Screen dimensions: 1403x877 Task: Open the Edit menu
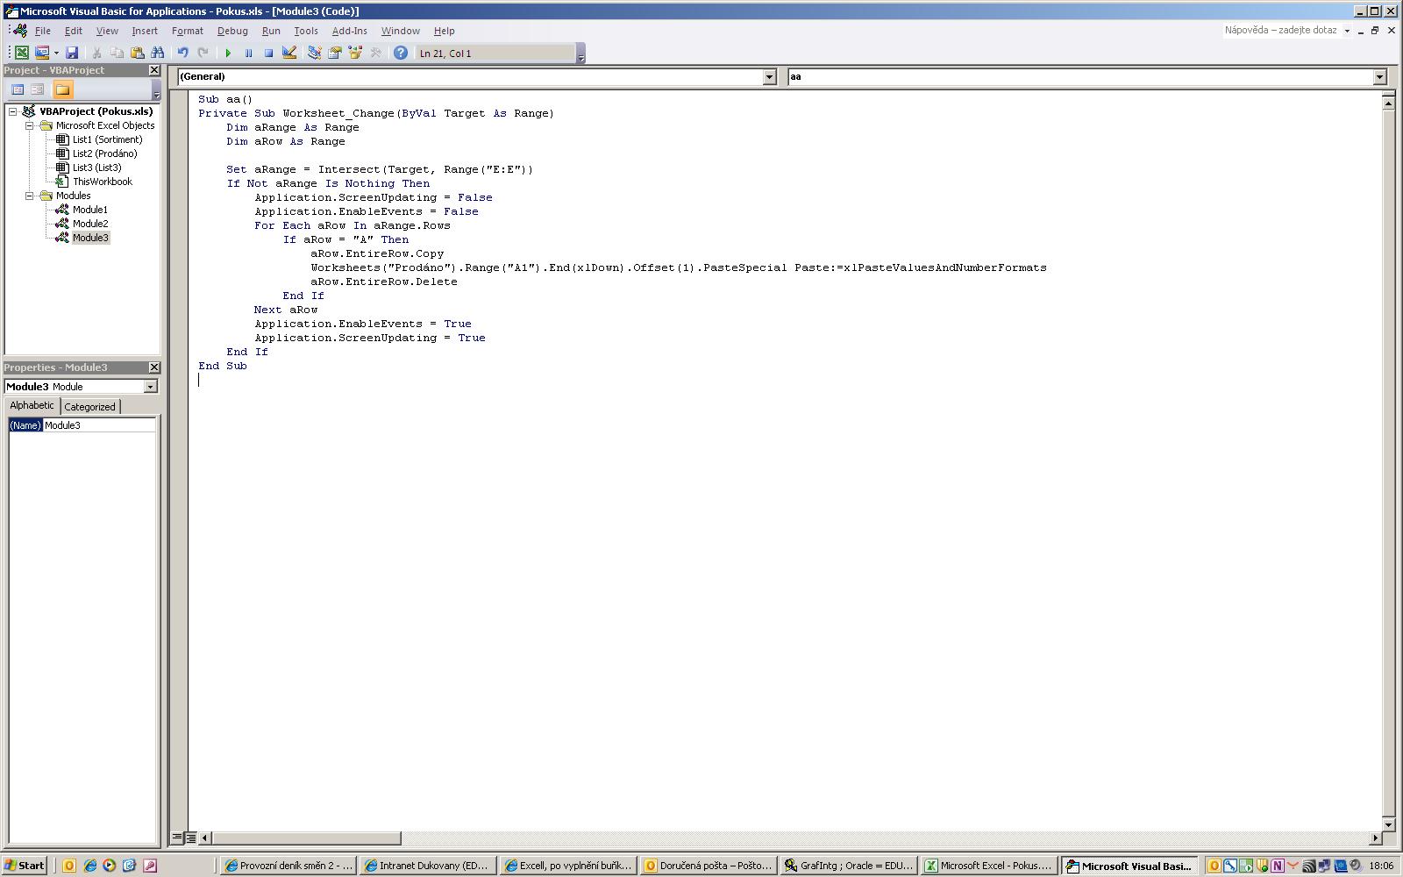click(74, 31)
